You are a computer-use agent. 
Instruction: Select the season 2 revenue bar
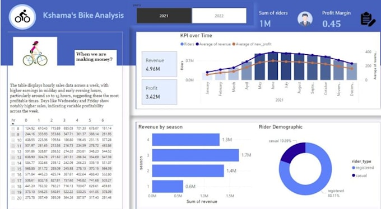[188, 170]
